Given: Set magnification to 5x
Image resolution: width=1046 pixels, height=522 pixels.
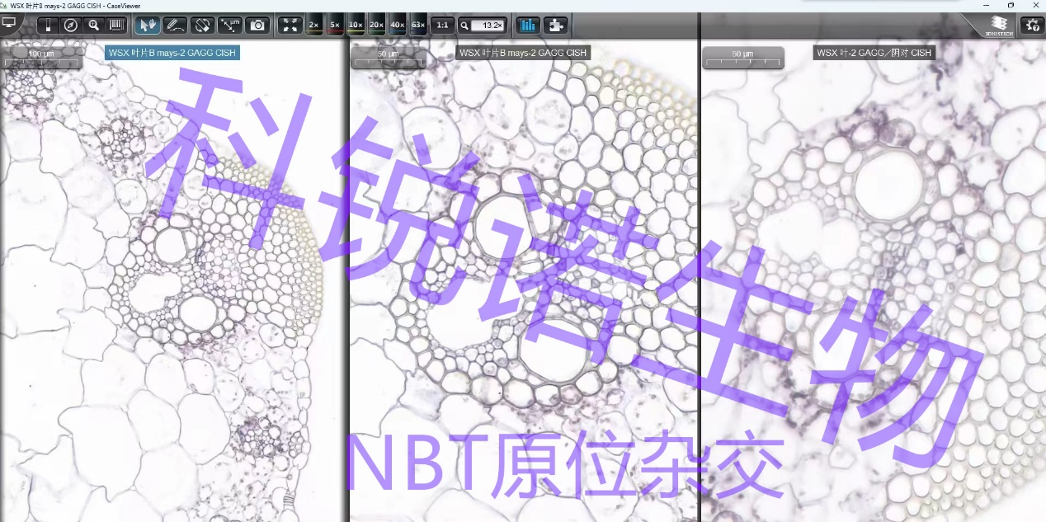Looking at the screenshot, I should click(x=335, y=25).
